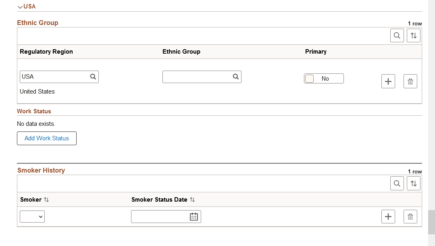Toggle the Primary switch to Yes
The image size is (435, 246).
click(x=324, y=78)
